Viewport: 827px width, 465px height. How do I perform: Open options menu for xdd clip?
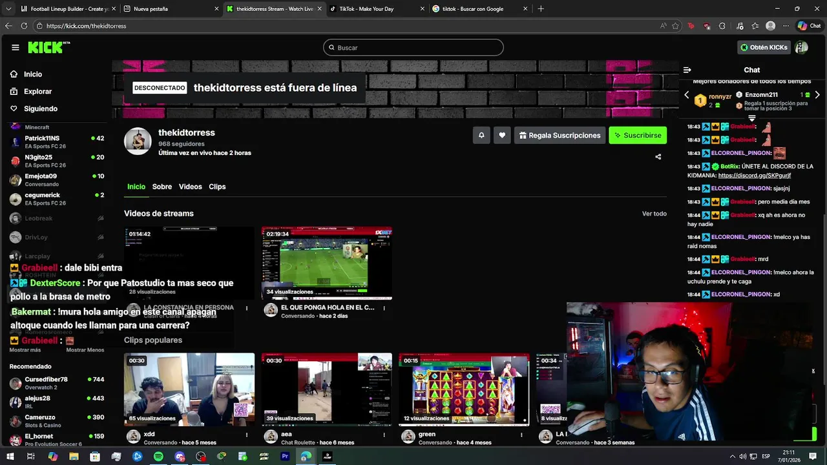coord(246,435)
